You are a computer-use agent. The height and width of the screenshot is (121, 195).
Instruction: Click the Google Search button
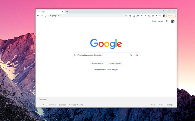[x=97, y=63]
